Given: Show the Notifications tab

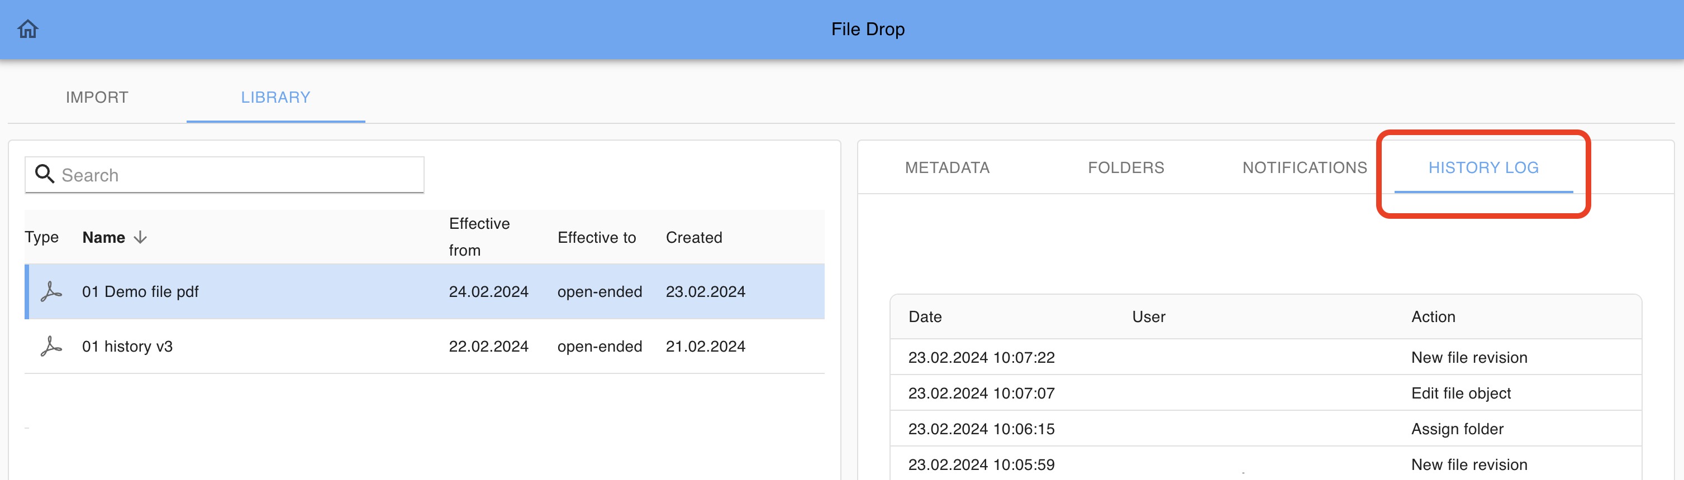Looking at the screenshot, I should 1304,168.
